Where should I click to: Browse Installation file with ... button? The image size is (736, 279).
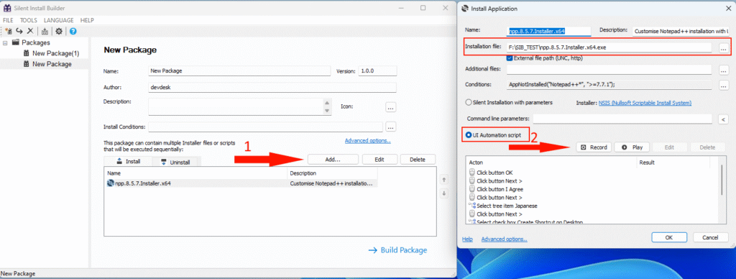click(x=723, y=47)
